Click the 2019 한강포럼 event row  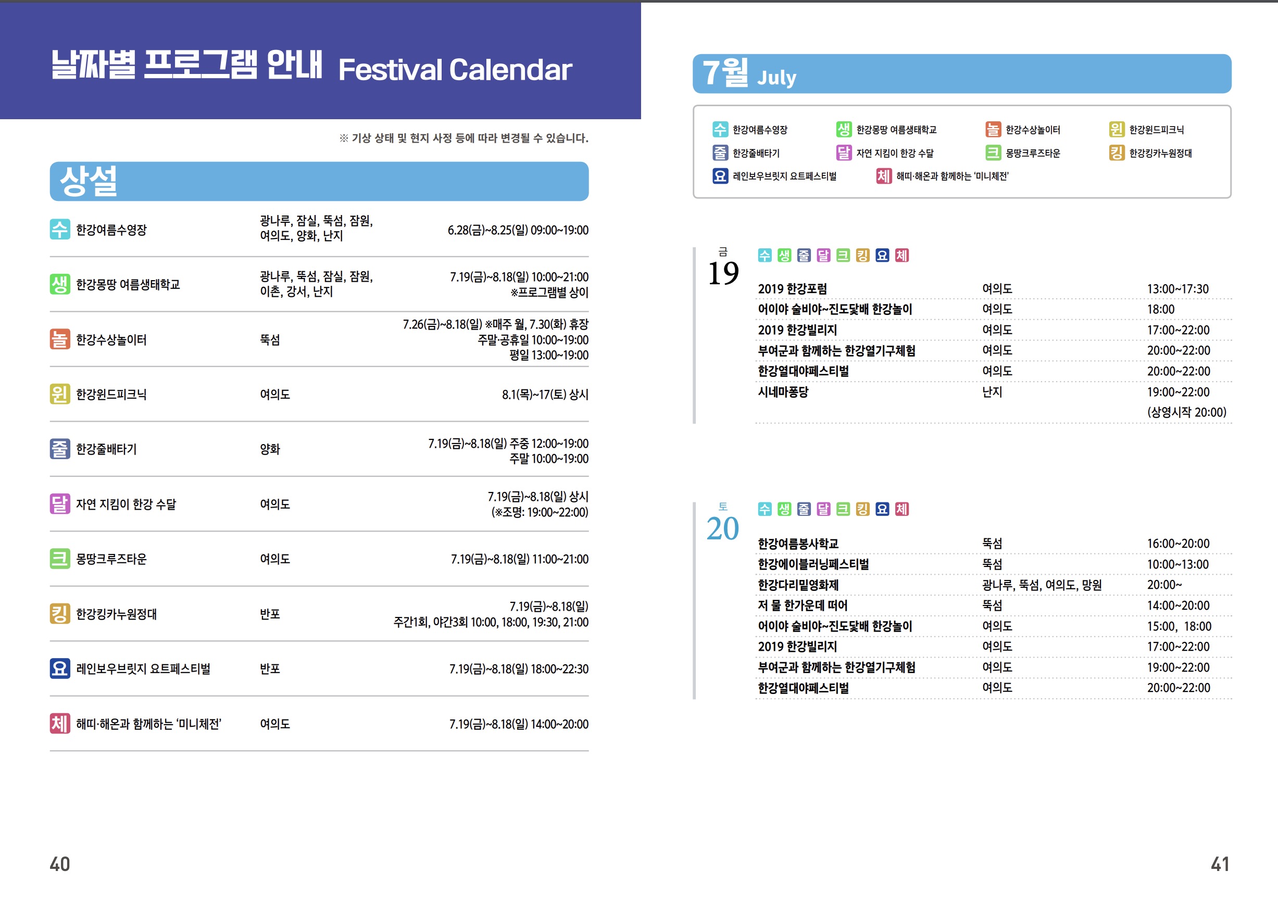(x=994, y=289)
